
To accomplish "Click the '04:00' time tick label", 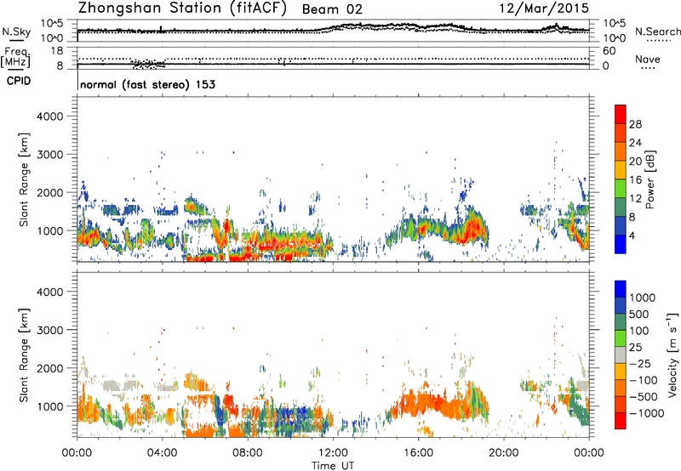I will point(162,453).
